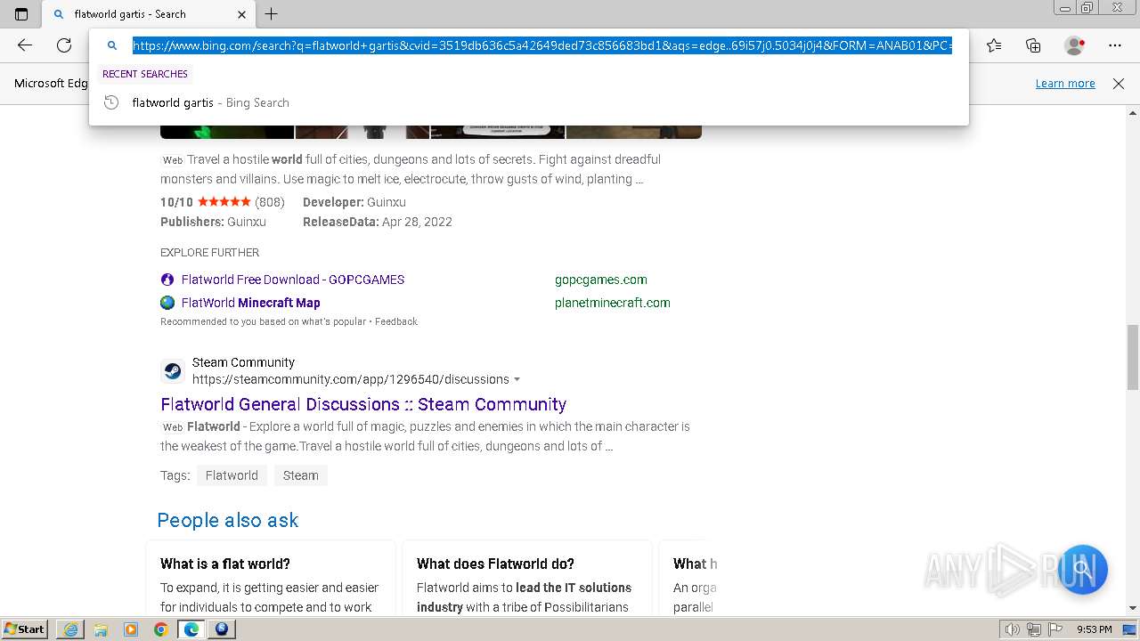Select the 'flatworld gartis - Search' tab
This screenshot has height=641, width=1140.
coord(148,14)
